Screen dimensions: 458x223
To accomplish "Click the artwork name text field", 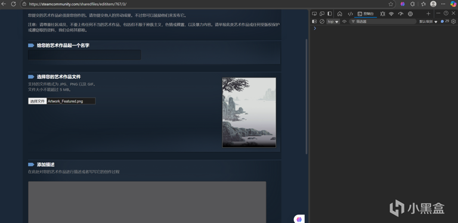I will pos(85,55).
